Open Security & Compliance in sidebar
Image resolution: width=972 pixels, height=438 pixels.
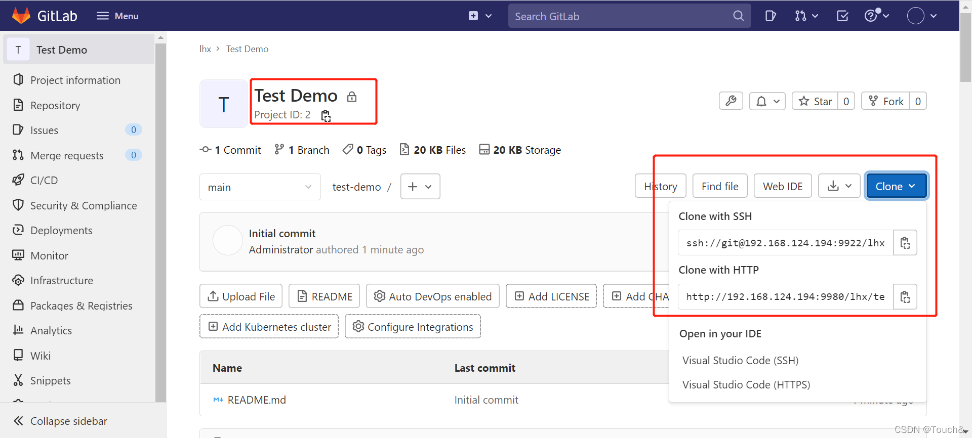click(84, 205)
